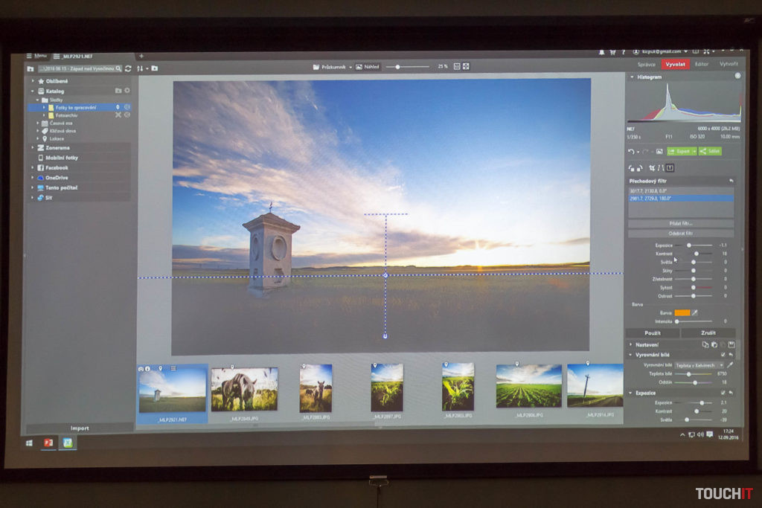Viewport: 762px width, 508px height.
Task: Toggle the Vyrovnání bílé checkbox
Action: click(723, 355)
